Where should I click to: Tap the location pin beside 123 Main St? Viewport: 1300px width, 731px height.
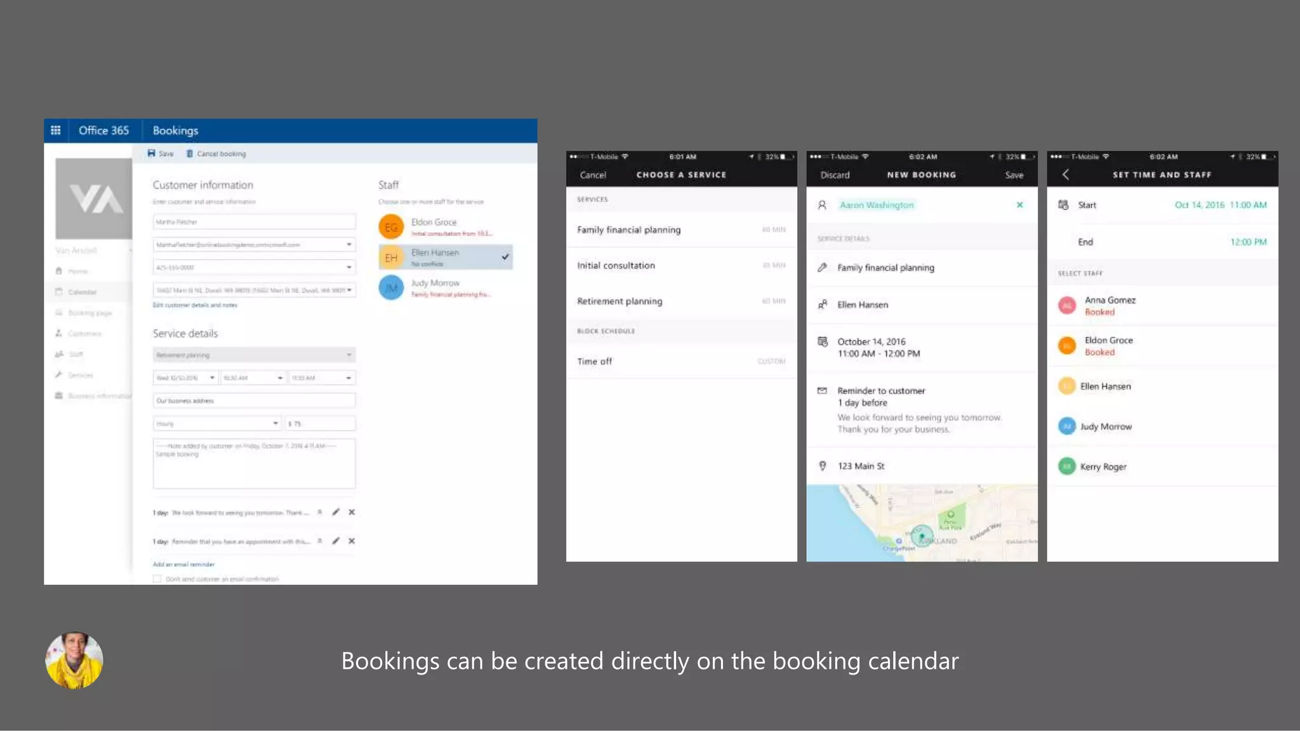coord(823,466)
